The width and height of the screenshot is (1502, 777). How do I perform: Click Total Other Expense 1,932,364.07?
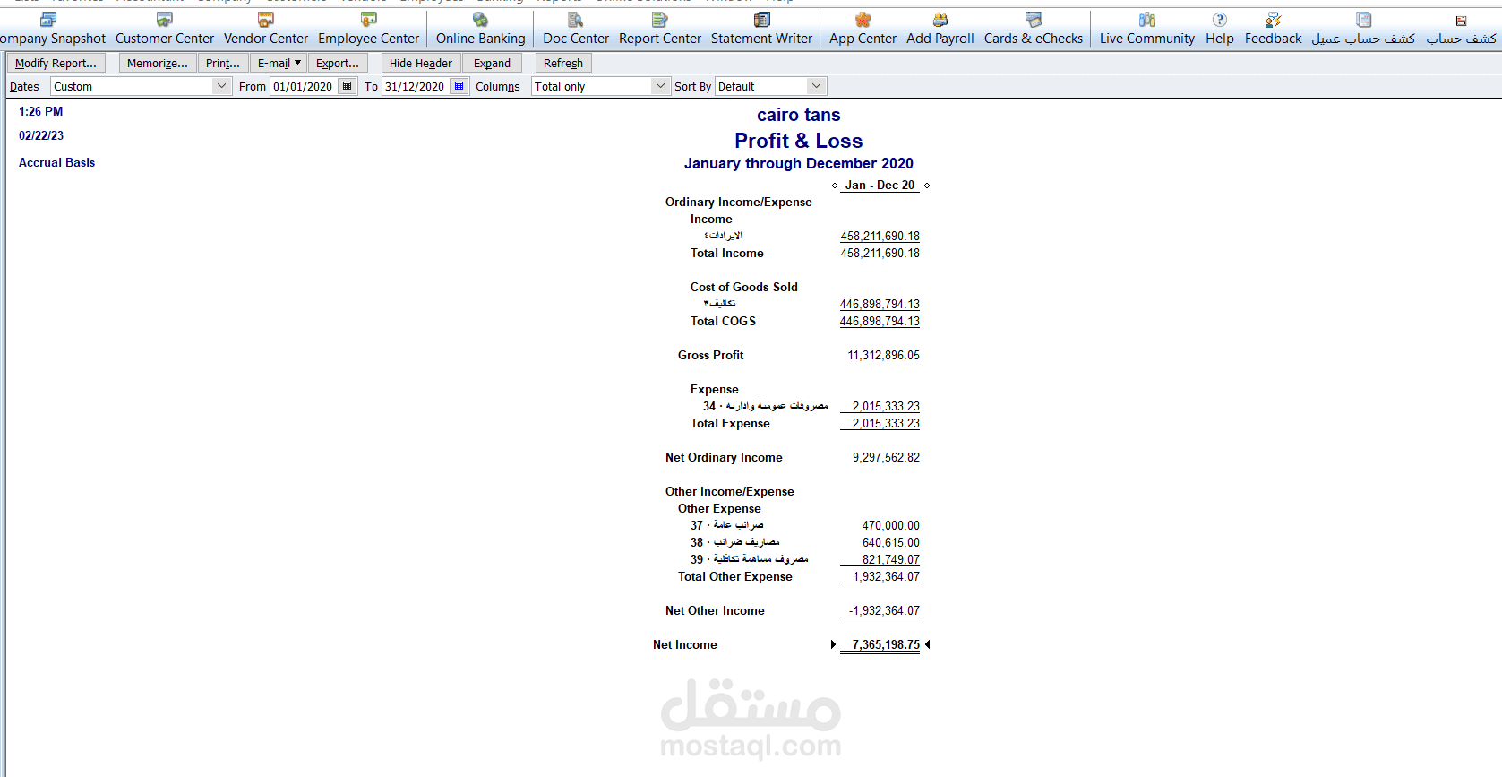(x=886, y=576)
